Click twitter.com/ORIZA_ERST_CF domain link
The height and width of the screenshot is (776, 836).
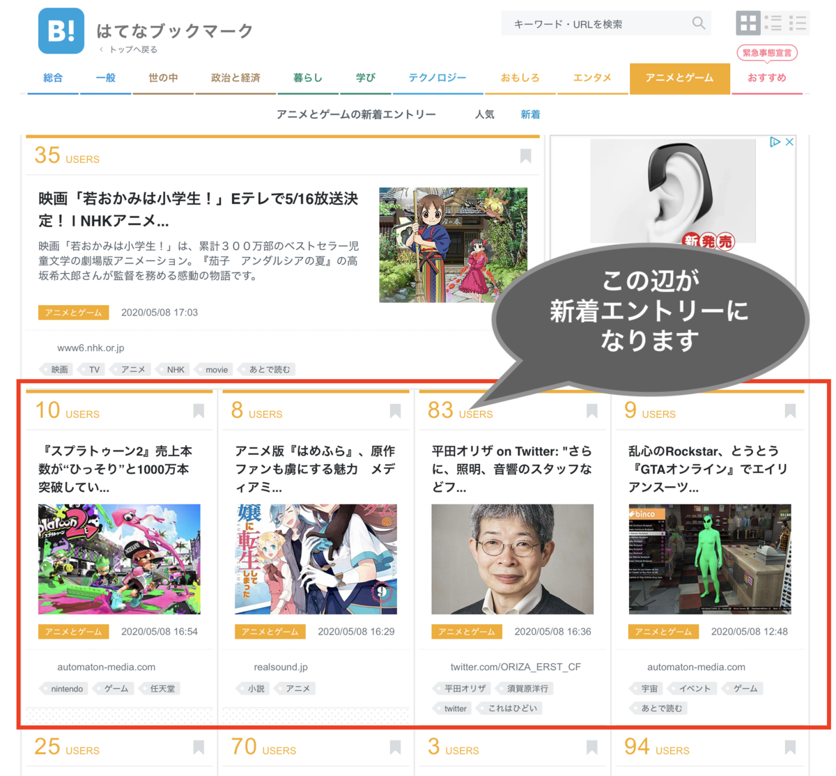516,667
